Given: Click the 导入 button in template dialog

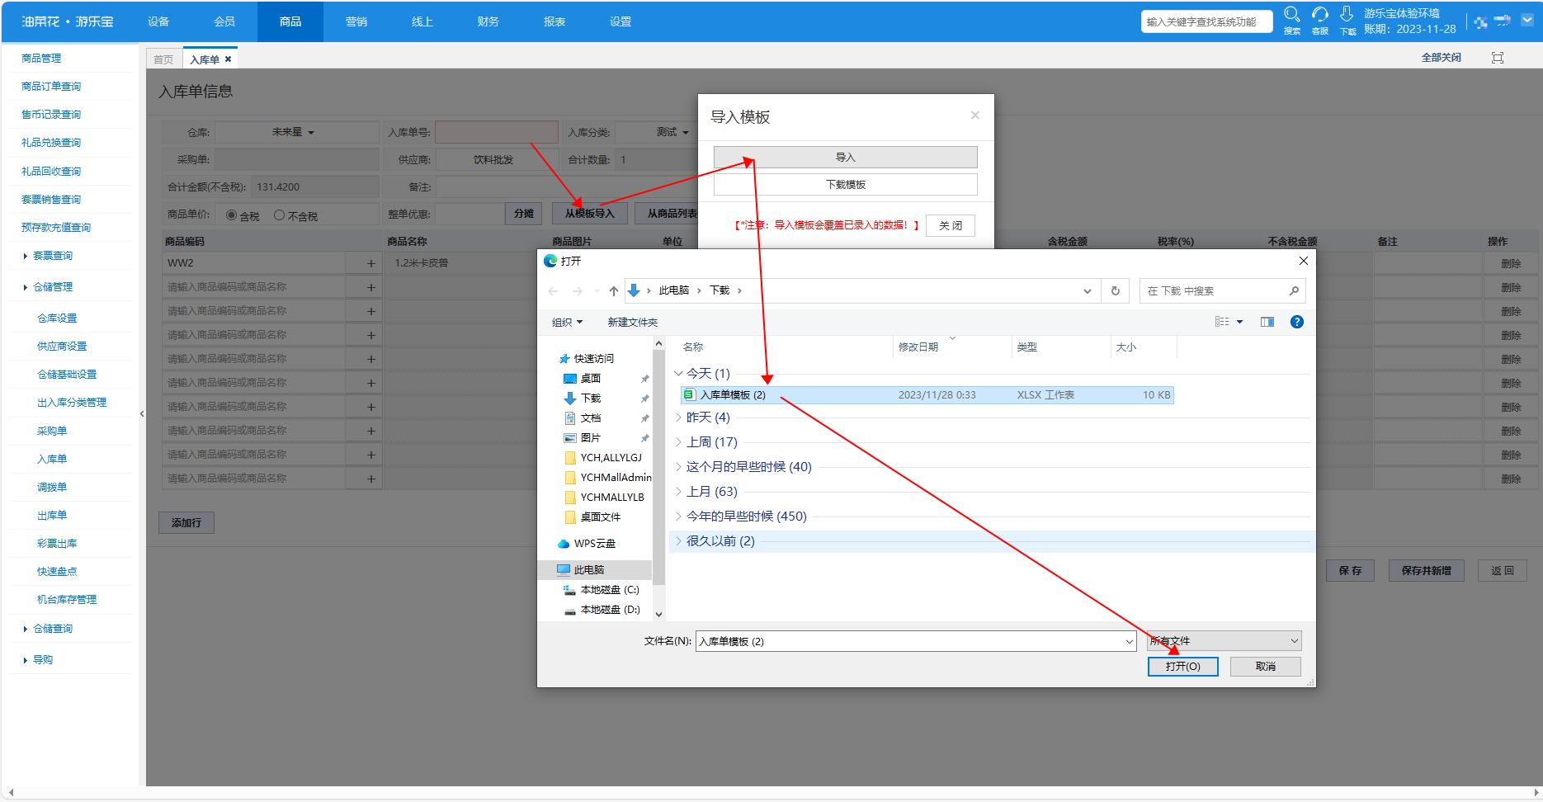Looking at the screenshot, I should pos(845,157).
